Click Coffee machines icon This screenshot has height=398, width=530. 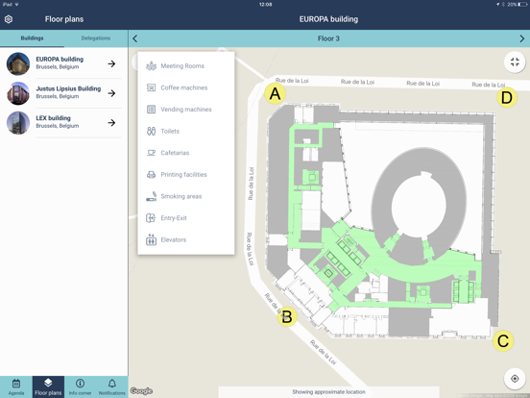(x=151, y=87)
